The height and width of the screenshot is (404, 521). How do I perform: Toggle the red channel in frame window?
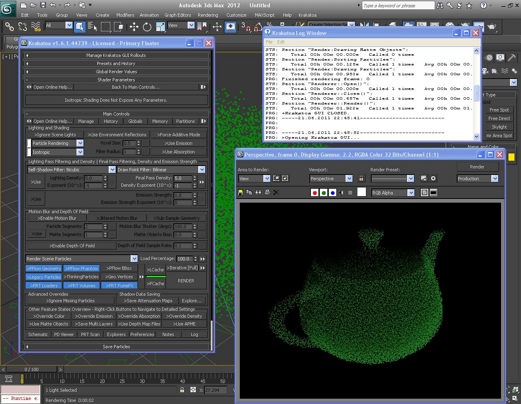(x=315, y=193)
